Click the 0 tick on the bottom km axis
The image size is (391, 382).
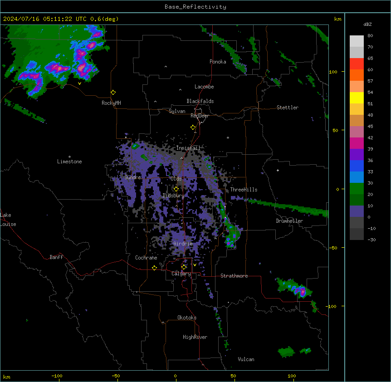click(175, 376)
